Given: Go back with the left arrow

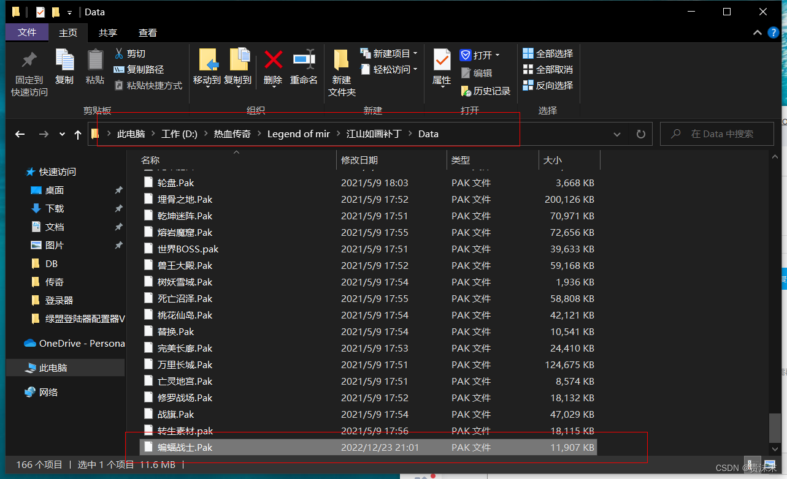Looking at the screenshot, I should point(20,134).
